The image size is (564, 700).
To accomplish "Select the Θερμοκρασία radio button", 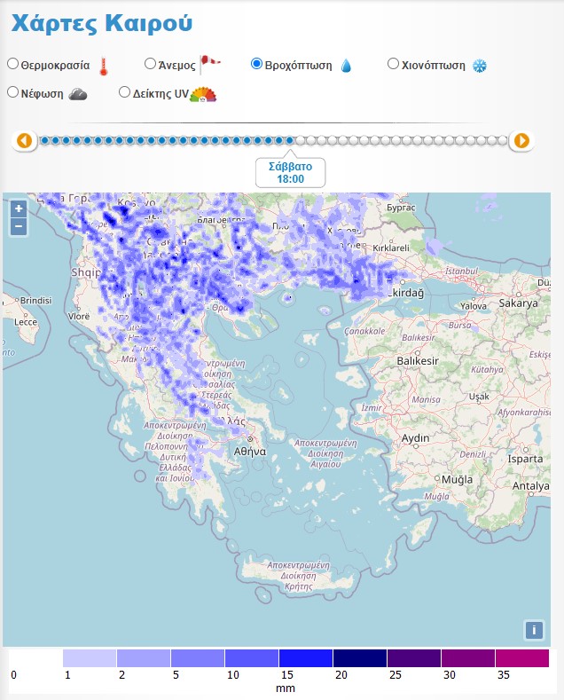I will coord(13,64).
